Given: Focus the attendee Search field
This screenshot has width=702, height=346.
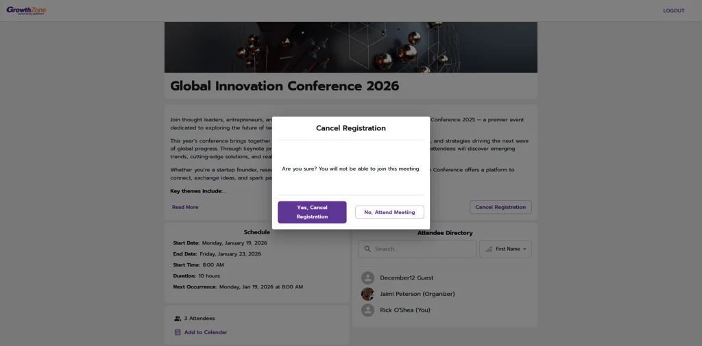Looking at the screenshot, I should click(x=422, y=249).
